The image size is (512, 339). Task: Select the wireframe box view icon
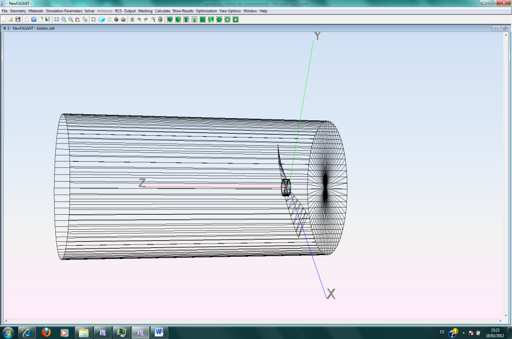pos(93,19)
